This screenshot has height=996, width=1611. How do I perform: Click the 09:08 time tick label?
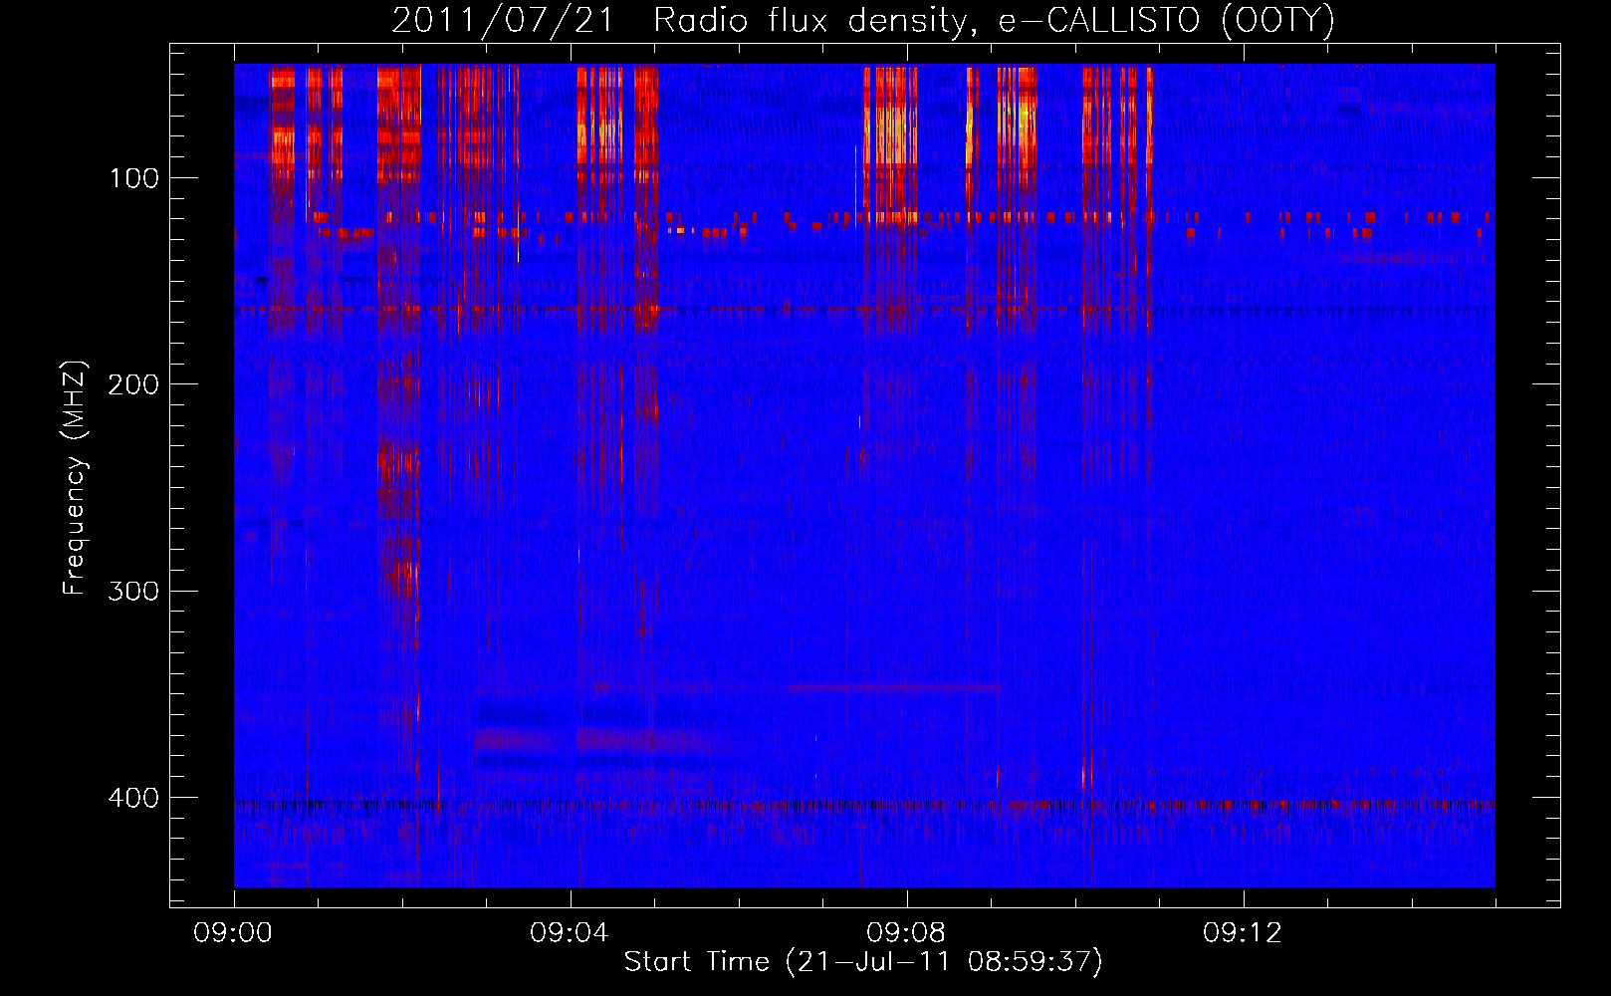(906, 933)
